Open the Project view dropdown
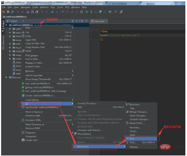187x156 pixels. tap(23, 21)
